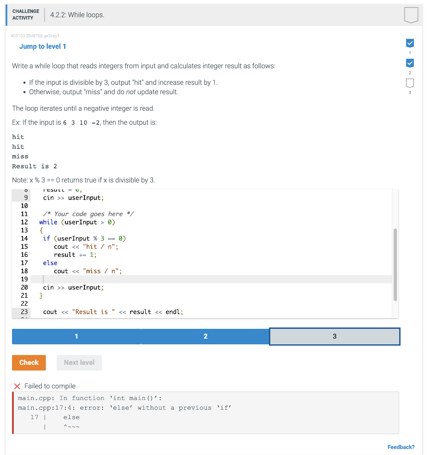Image resolution: width=437 pixels, height=455 pixels.
Task: Click the Your code goes here comment
Action: tap(88, 214)
